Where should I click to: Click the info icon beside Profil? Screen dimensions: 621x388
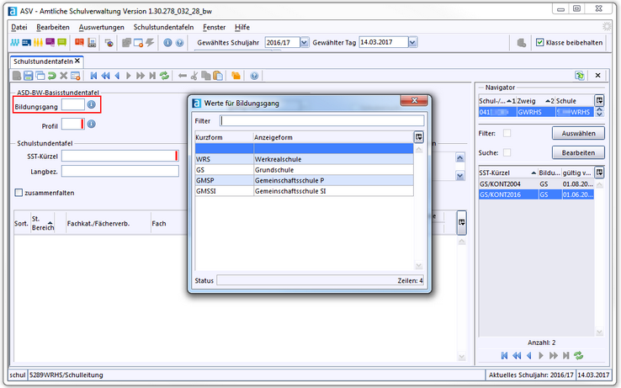92,125
